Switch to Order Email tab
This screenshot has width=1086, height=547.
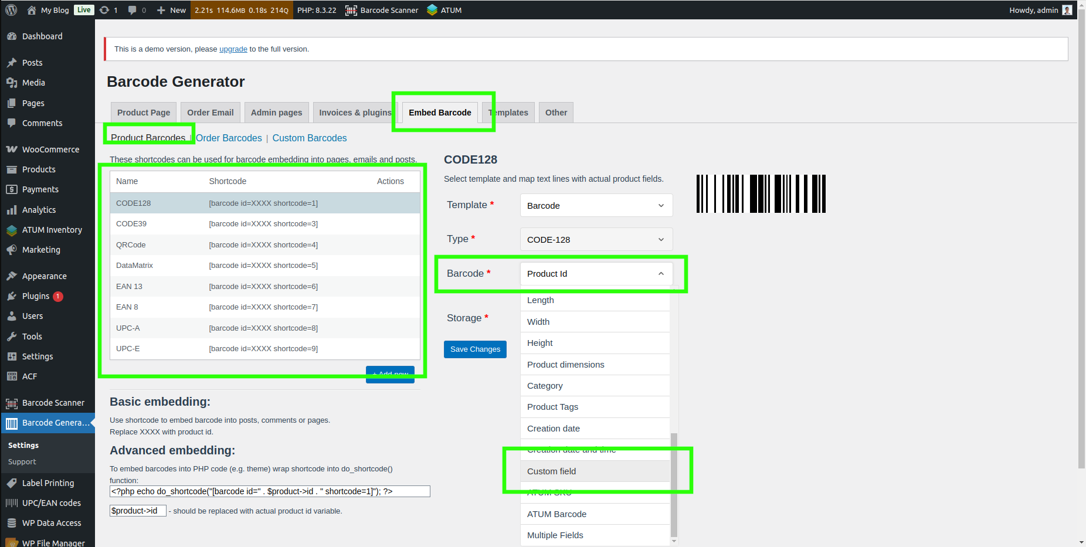[x=211, y=113]
